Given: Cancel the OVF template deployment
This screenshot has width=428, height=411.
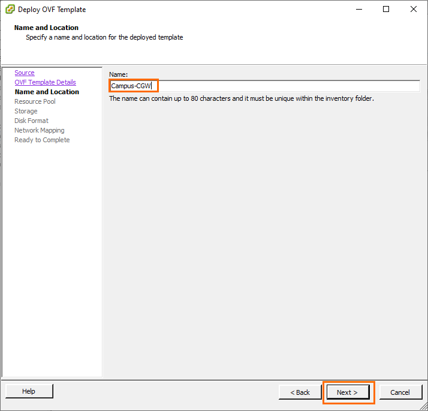Looking at the screenshot, I should click(400, 392).
